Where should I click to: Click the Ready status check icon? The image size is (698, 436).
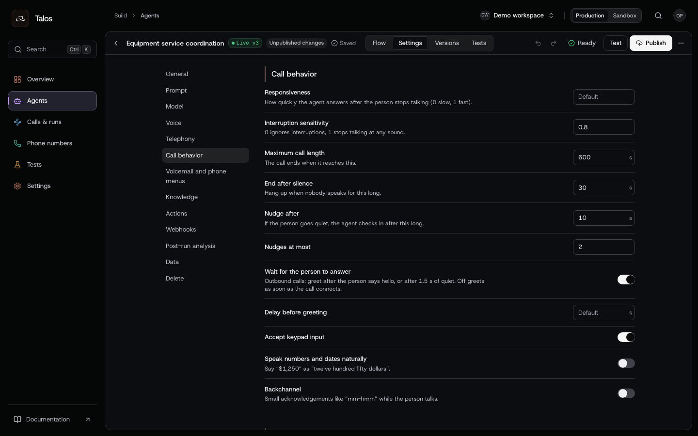571,43
